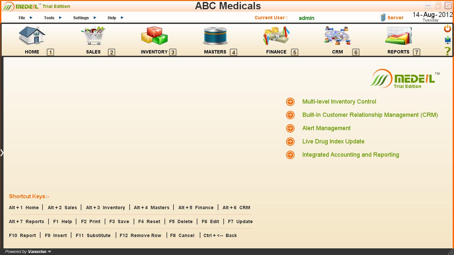Click arrow bullet beside Multi-level Inventory Control
Image resolution: width=454 pixels, height=255 pixels.
click(x=290, y=102)
